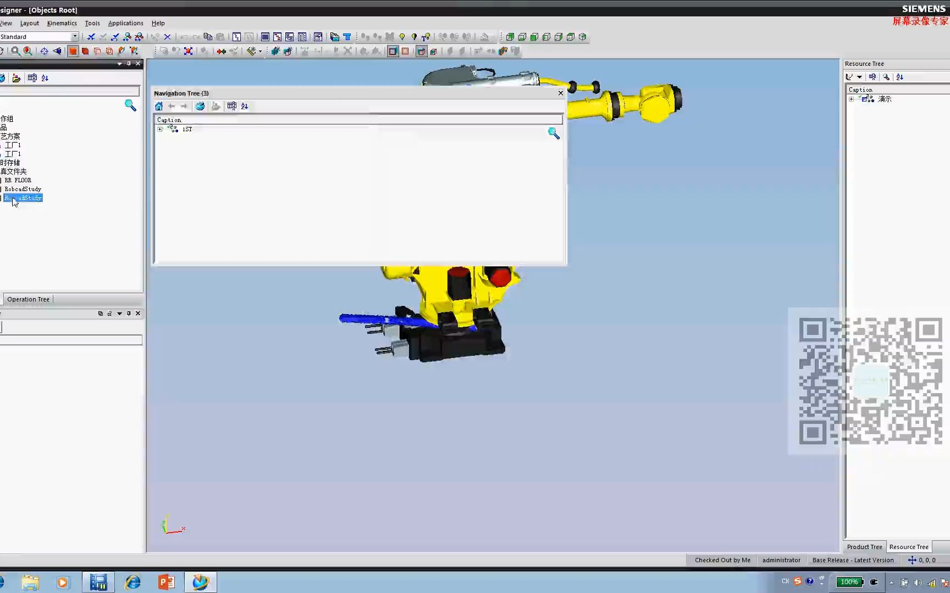Click the red arrows placement manipulator icon

click(x=221, y=51)
